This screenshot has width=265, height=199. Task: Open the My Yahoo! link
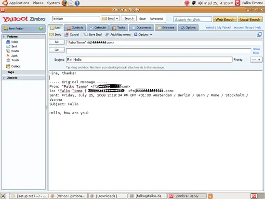click(224, 27)
